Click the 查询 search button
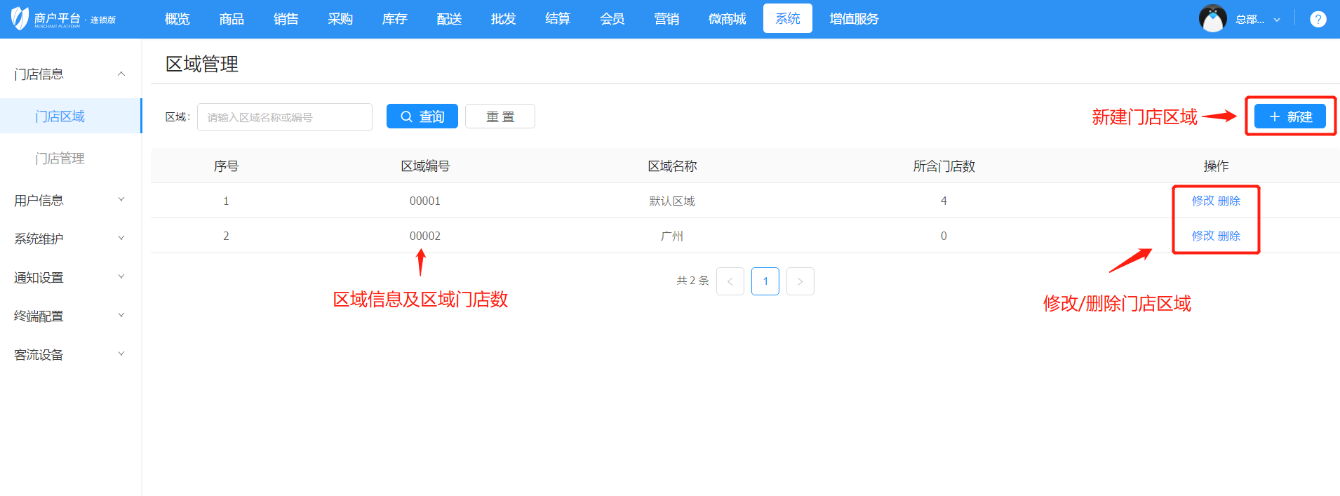This screenshot has height=496, width=1340. click(x=422, y=116)
